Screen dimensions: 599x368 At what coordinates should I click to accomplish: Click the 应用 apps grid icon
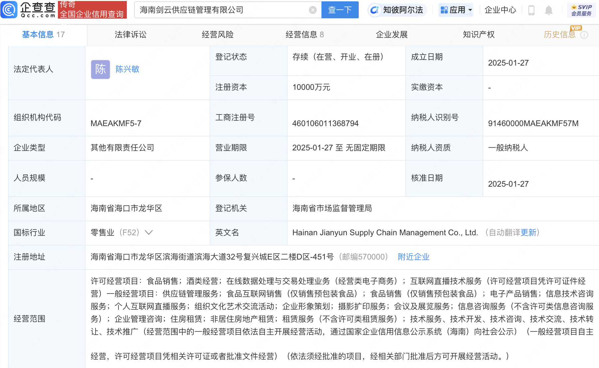(x=444, y=10)
